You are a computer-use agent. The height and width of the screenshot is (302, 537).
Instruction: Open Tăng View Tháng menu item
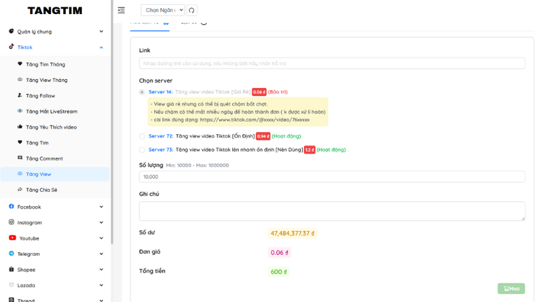coord(46,80)
